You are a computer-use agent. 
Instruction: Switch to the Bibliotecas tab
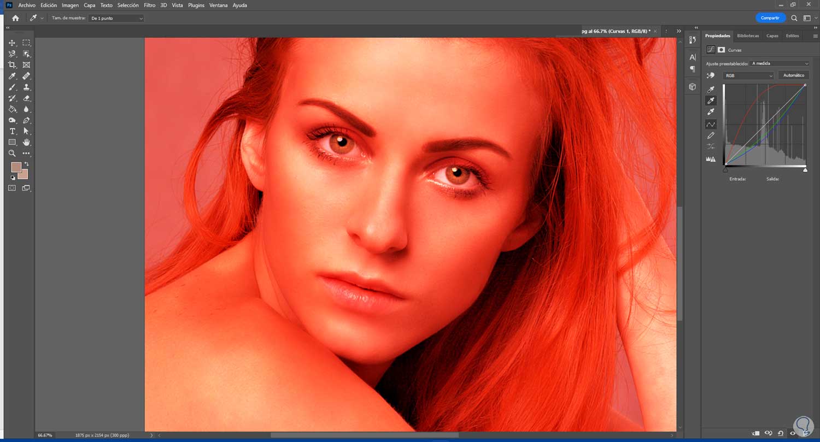tap(748, 36)
